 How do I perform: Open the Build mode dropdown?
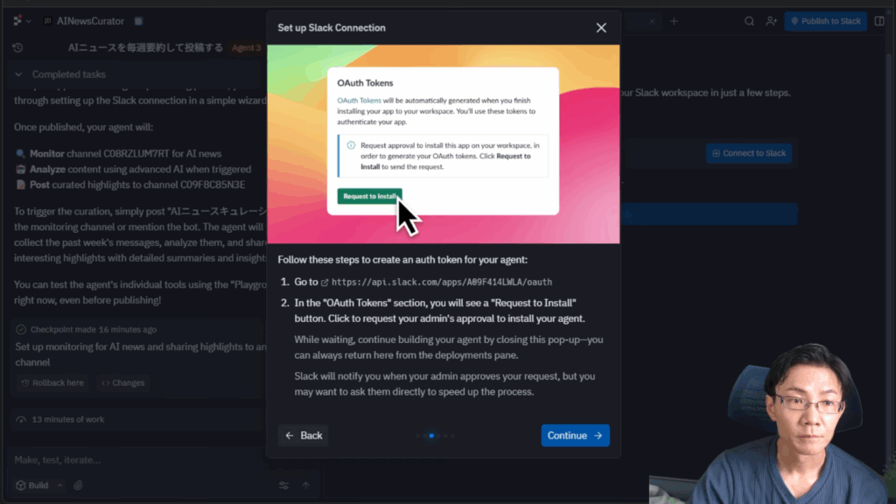pyautogui.click(x=38, y=485)
